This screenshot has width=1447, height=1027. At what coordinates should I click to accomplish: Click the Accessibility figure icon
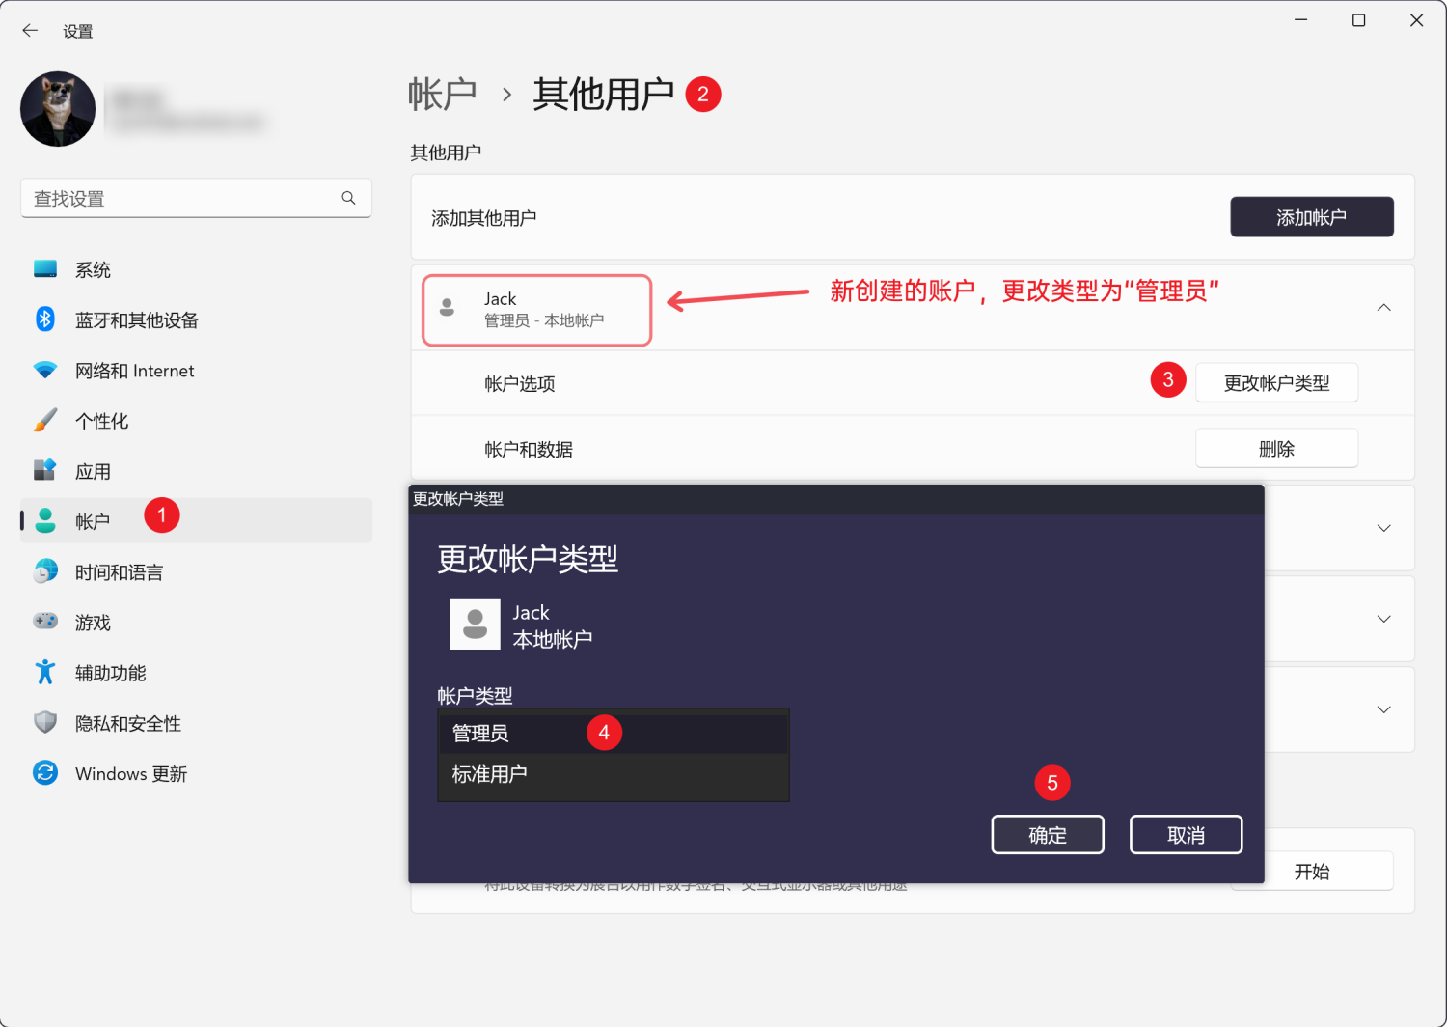tap(45, 673)
